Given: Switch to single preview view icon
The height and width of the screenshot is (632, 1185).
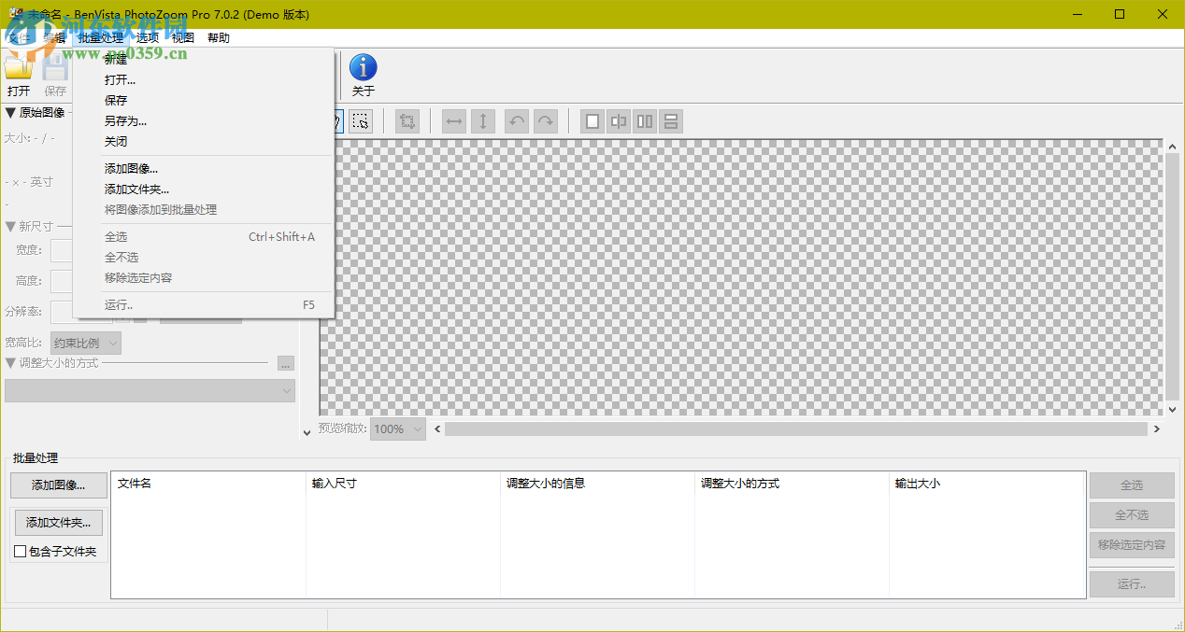Looking at the screenshot, I should click(592, 120).
